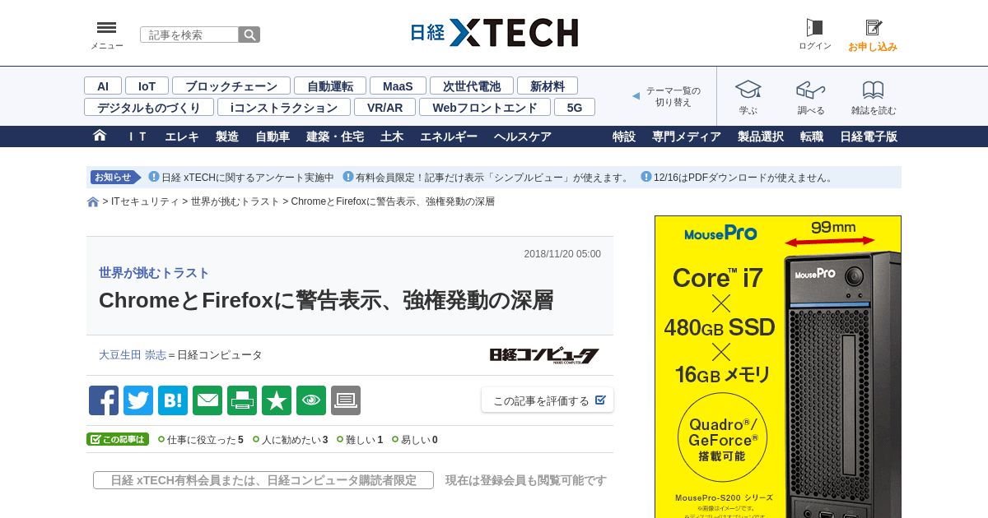Toggle テーマ一覧の切り替え arrow

636,96
